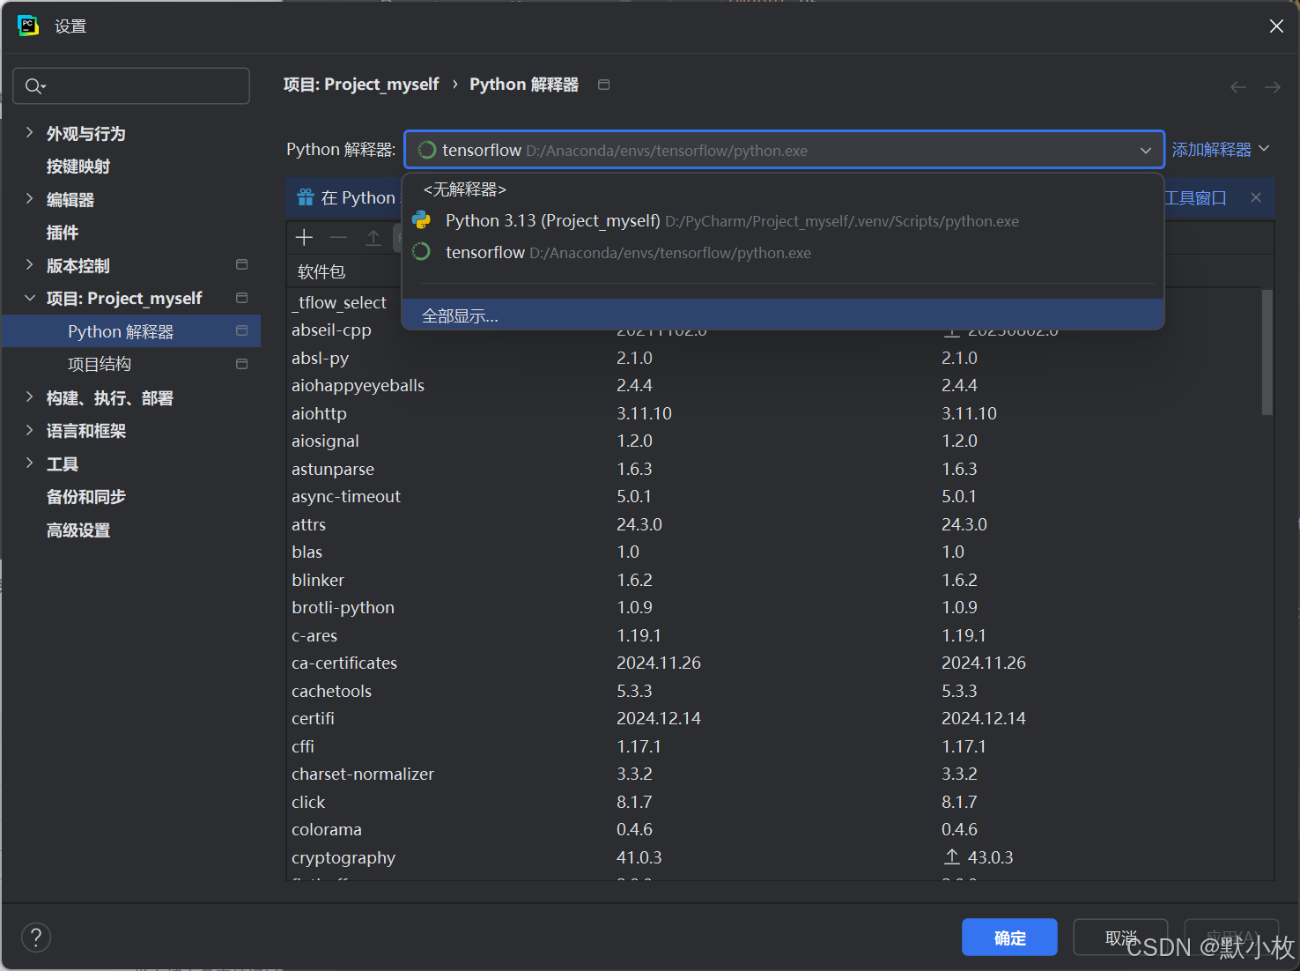Open the Python interpreter combo box arrow
The width and height of the screenshot is (1300, 971).
click(1146, 150)
